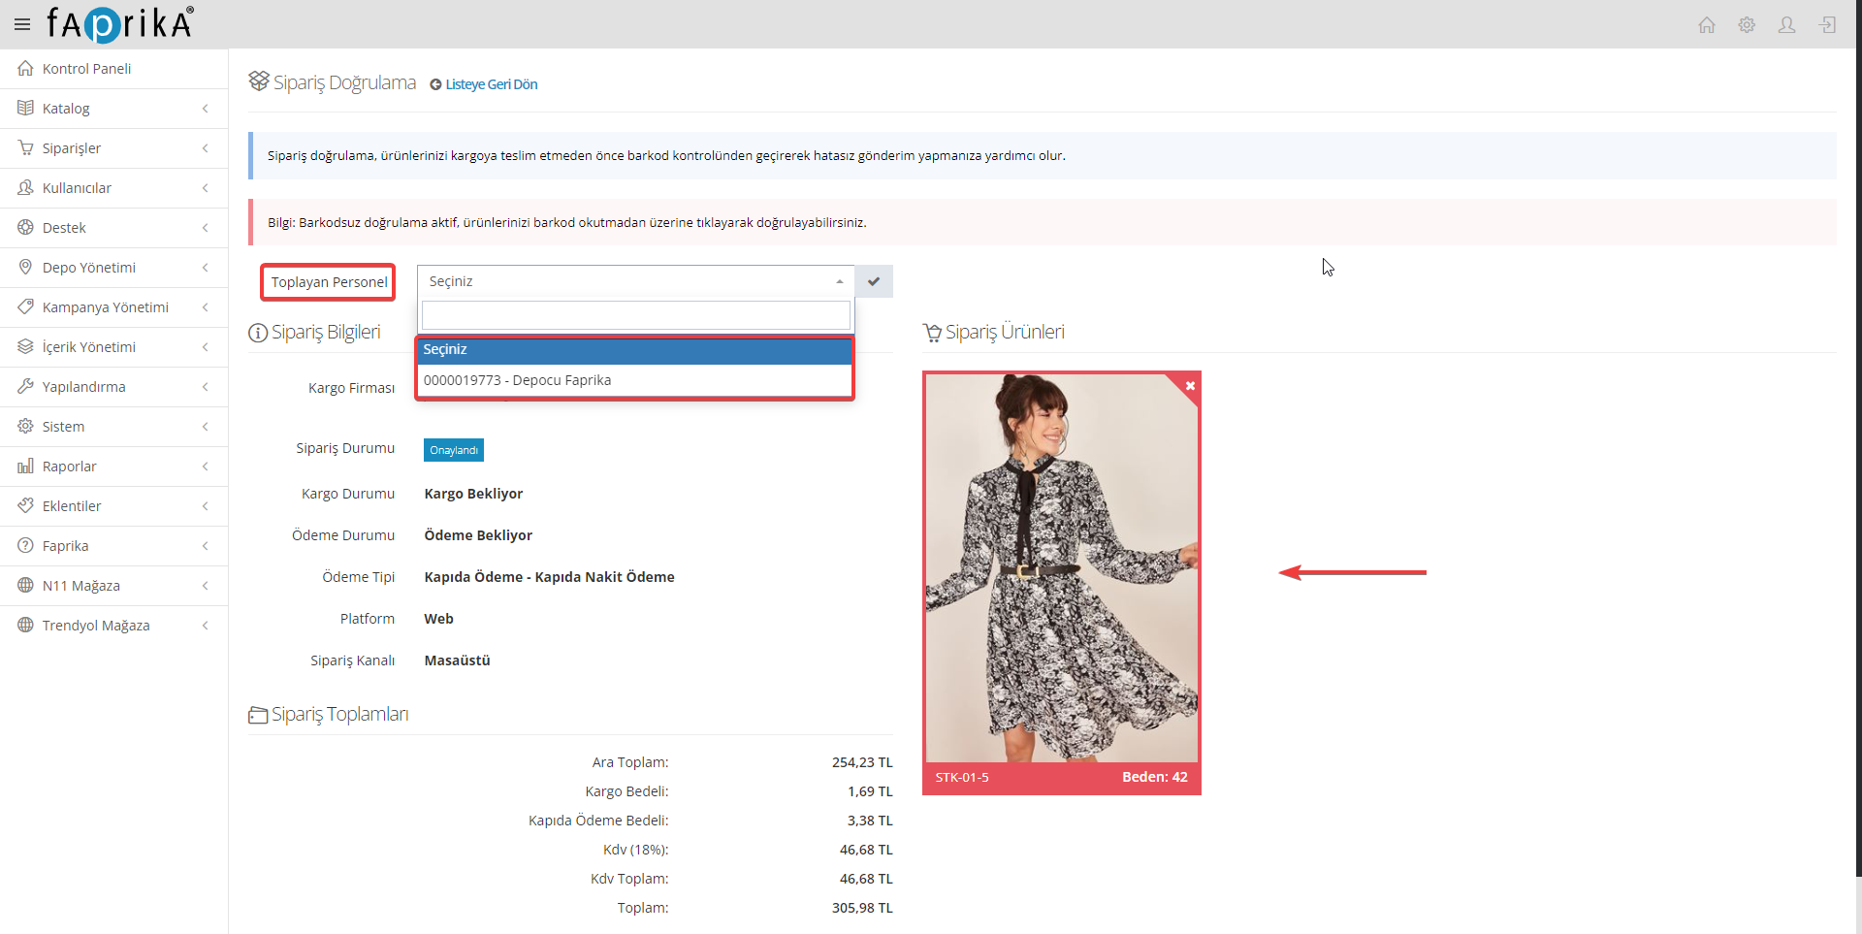Image resolution: width=1862 pixels, height=934 pixels.
Task: Open the home icon in top bar
Action: [x=1707, y=25]
